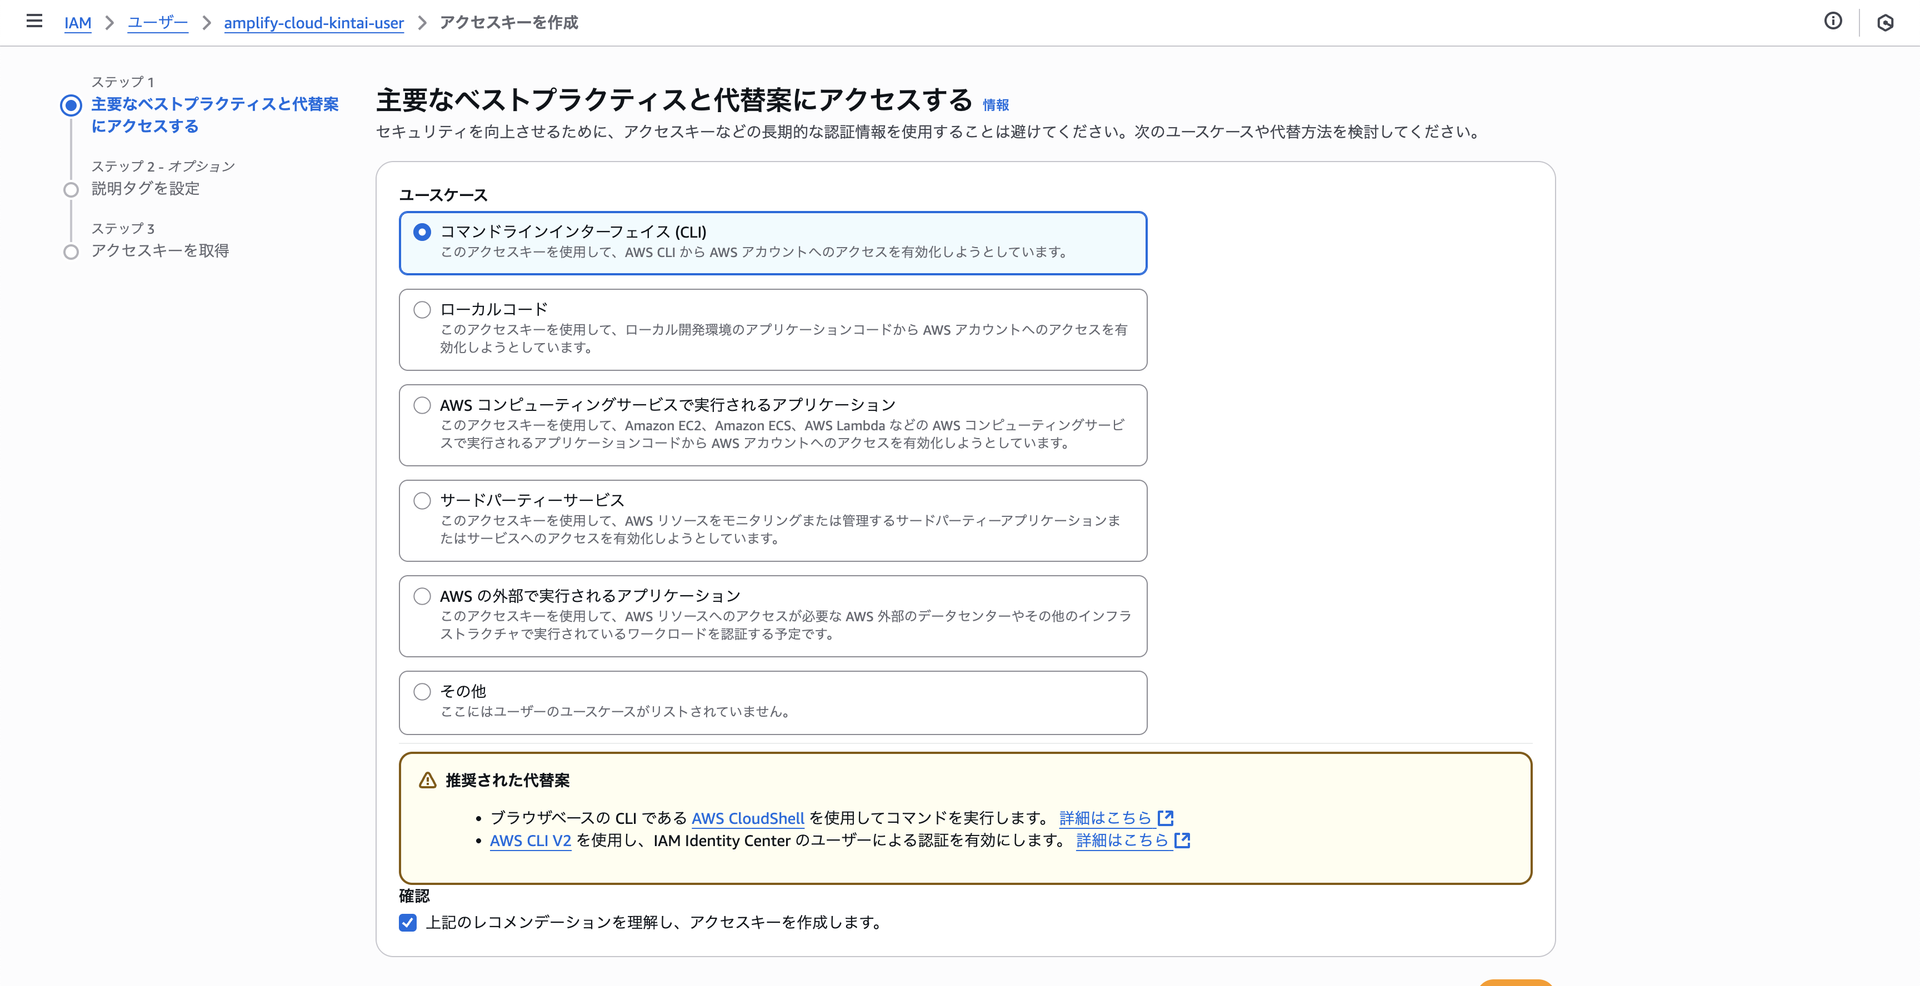Select the ローカルコード use case radio
This screenshot has height=986, width=1920.
click(x=423, y=309)
